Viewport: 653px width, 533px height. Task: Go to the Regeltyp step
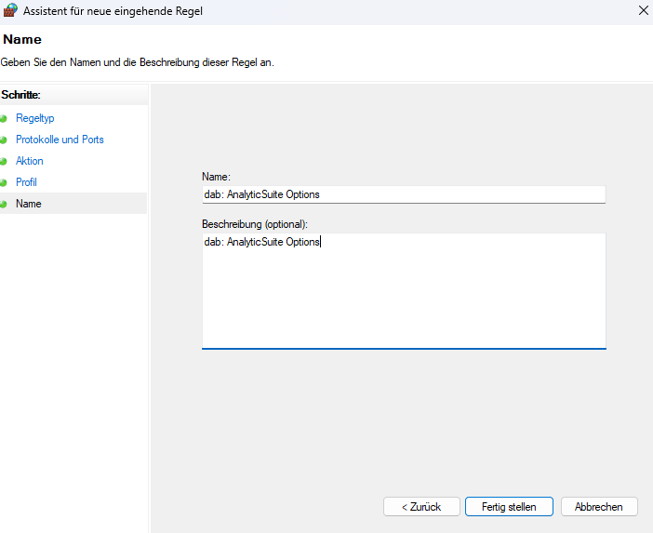point(34,118)
